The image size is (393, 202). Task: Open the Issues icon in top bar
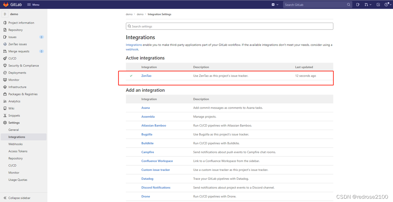(x=358, y=5)
